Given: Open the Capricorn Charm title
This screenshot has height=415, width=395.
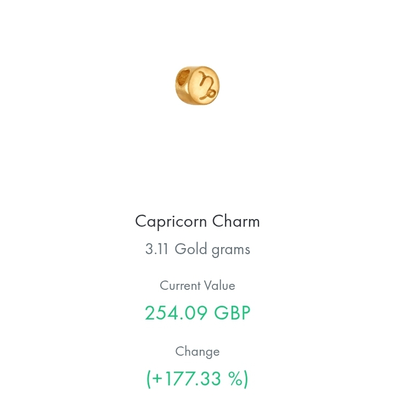Looking at the screenshot, I should coord(198,222).
